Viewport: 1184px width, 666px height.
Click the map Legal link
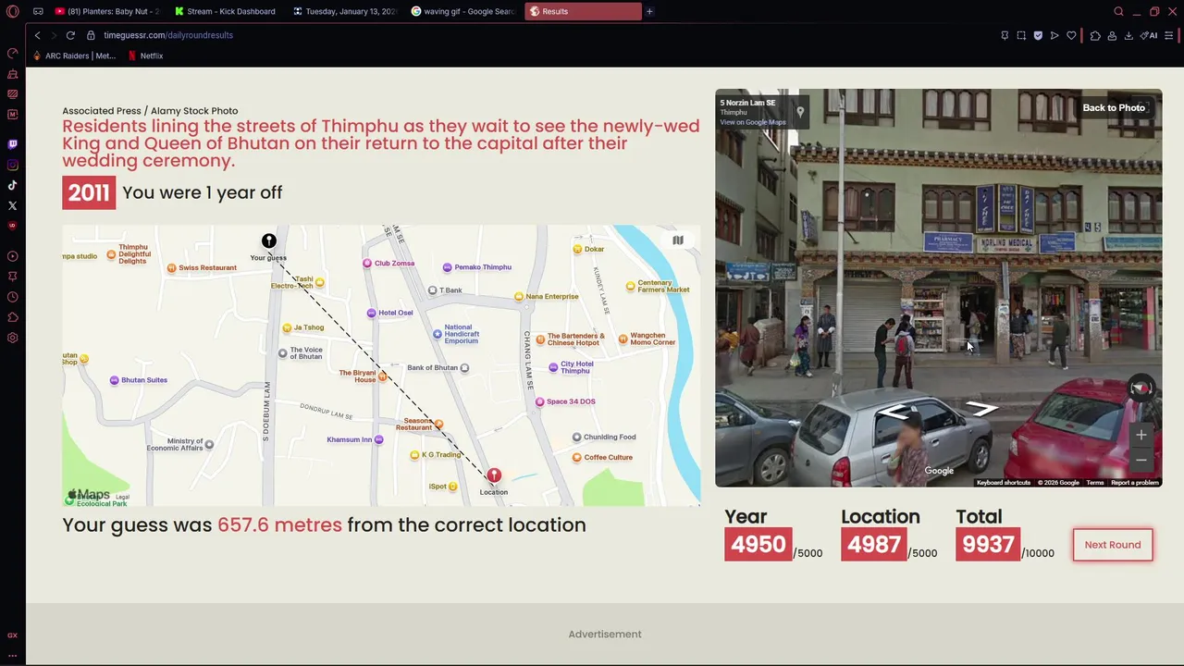pyautogui.click(x=122, y=497)
